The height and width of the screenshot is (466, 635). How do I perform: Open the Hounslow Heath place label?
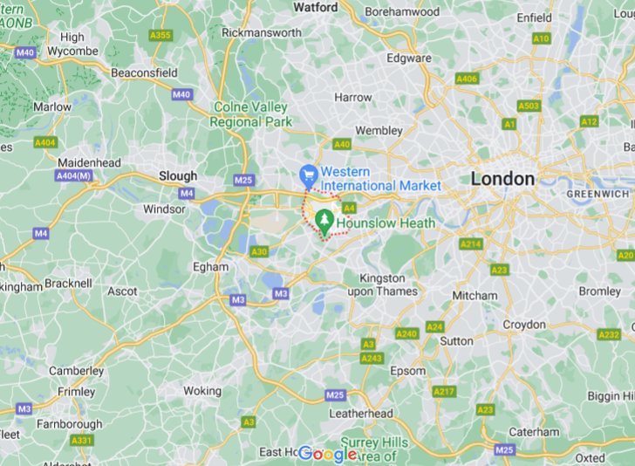click(x=386, y=223)
